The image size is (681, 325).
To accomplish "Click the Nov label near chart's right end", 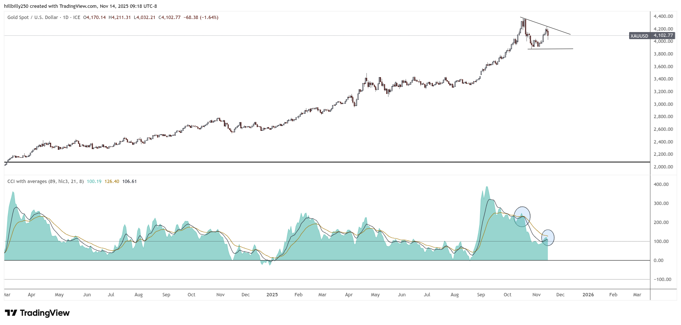I will point(536,295).
